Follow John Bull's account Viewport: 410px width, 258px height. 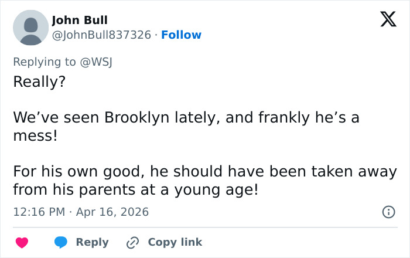point(181,35)
